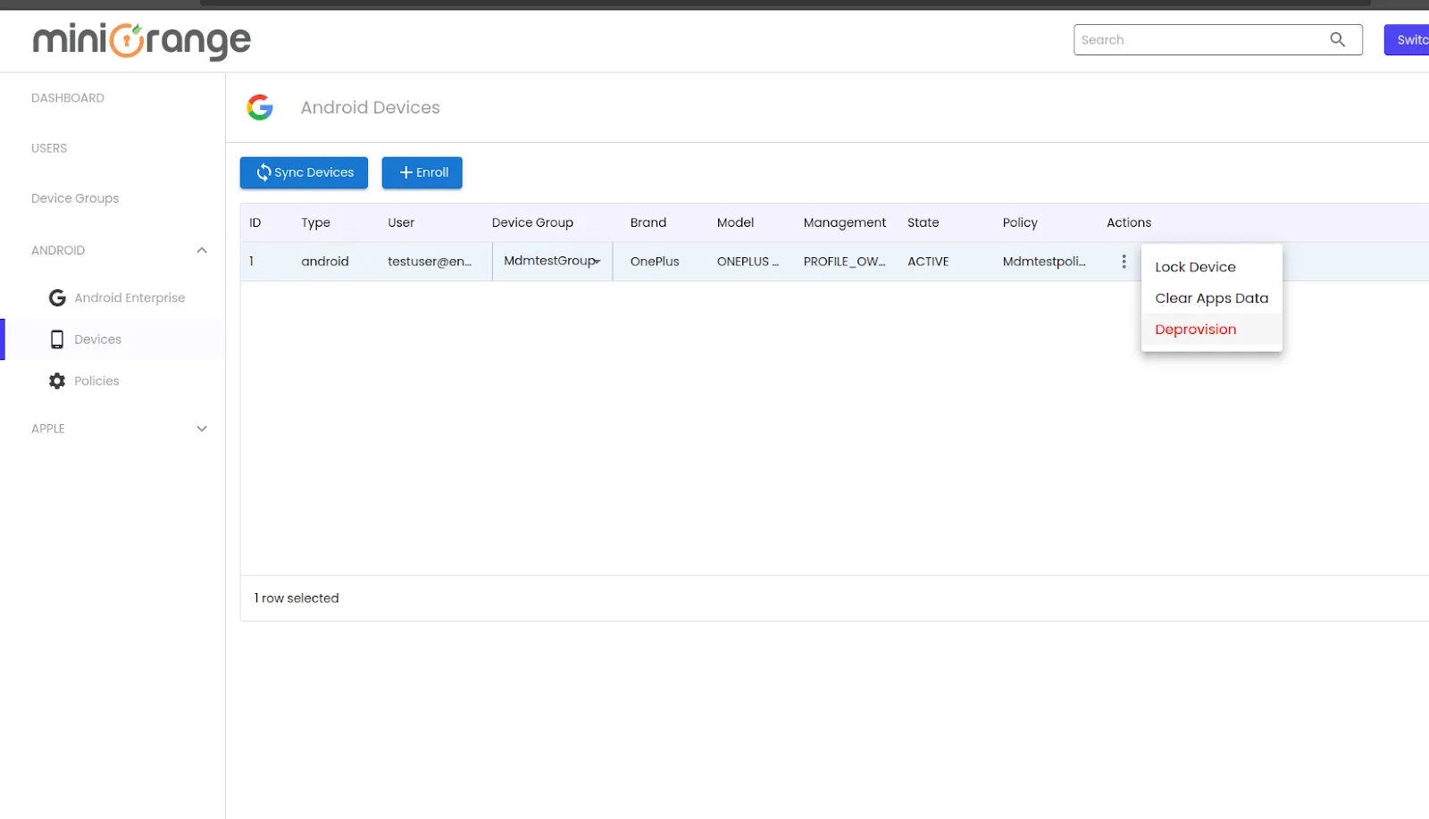The image size is (1429, 819).
Task: Click the Brand column header
Action: pos(648,222)
